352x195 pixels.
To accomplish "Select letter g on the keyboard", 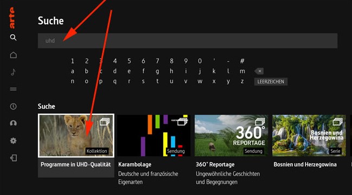I will [157, 71].
